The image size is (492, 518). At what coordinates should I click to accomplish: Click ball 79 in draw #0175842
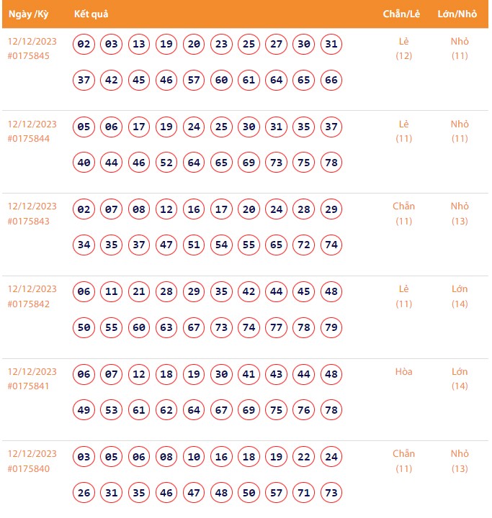tap(331, 327)
